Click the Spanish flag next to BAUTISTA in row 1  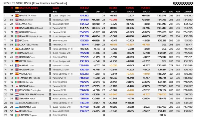point(17,16)
